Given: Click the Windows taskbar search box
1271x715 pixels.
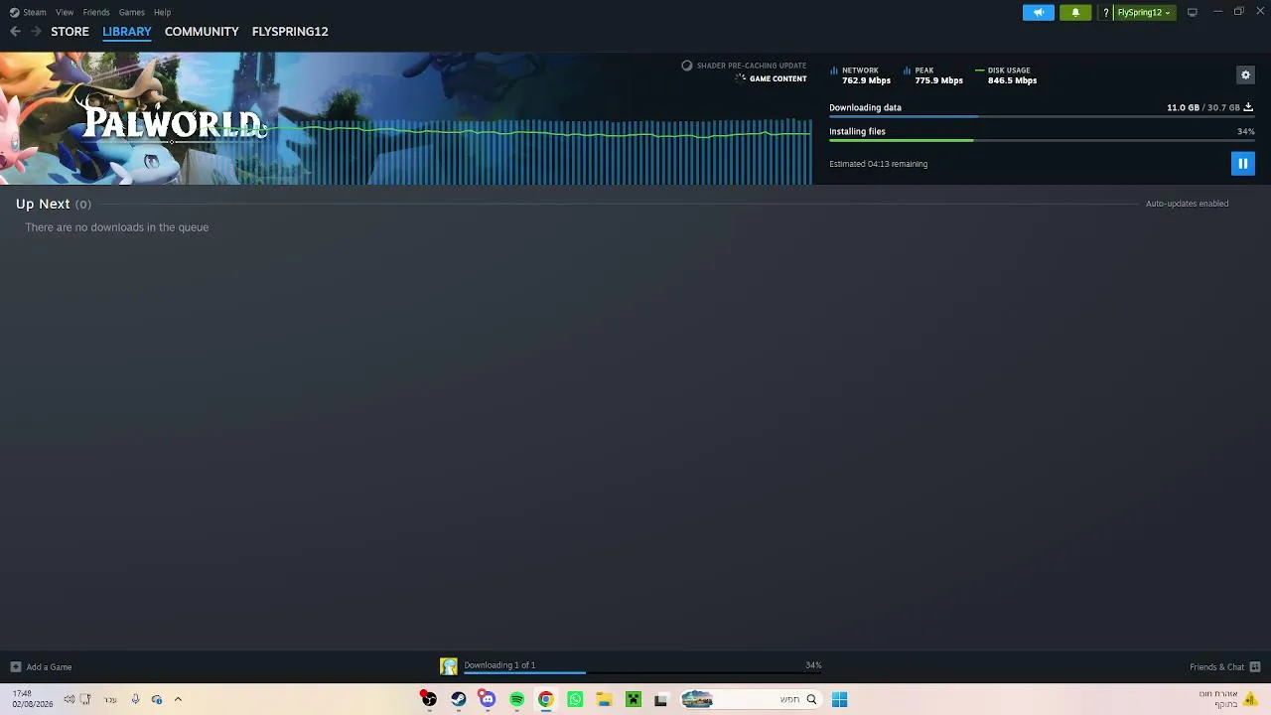Looking at the screenshot, I should (750, 699).
